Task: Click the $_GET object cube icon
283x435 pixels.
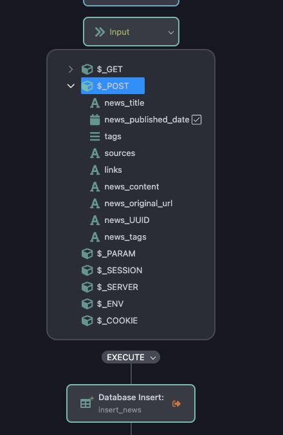Action: (x=87, y=69)
